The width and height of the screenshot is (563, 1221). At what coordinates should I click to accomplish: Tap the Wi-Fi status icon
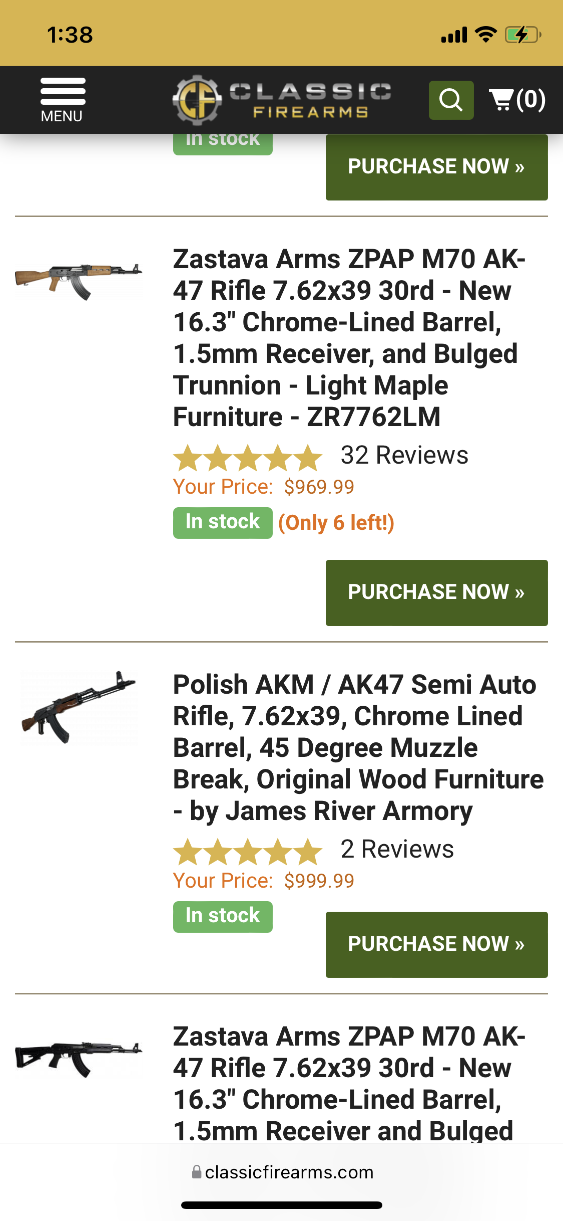485,35
